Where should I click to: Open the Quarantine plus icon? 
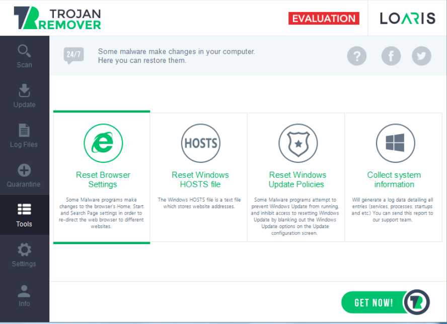click(x=24, y=170)
